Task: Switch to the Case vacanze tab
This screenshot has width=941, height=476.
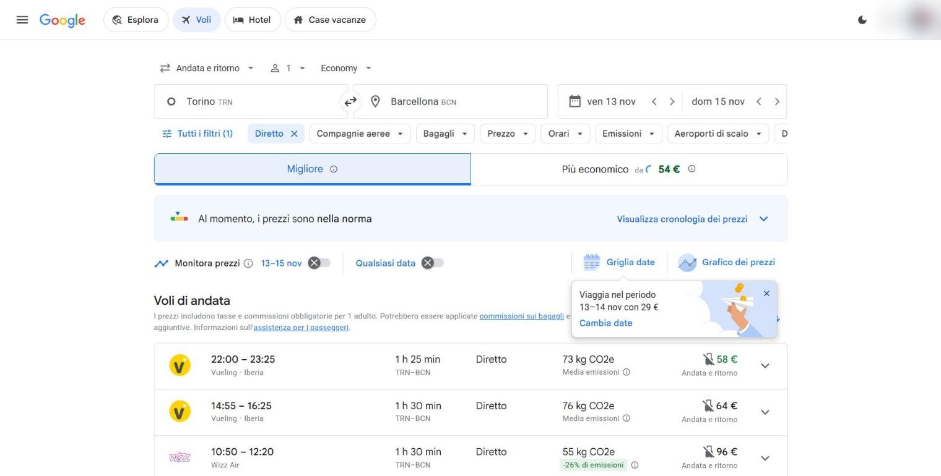Action: point(331,20)
